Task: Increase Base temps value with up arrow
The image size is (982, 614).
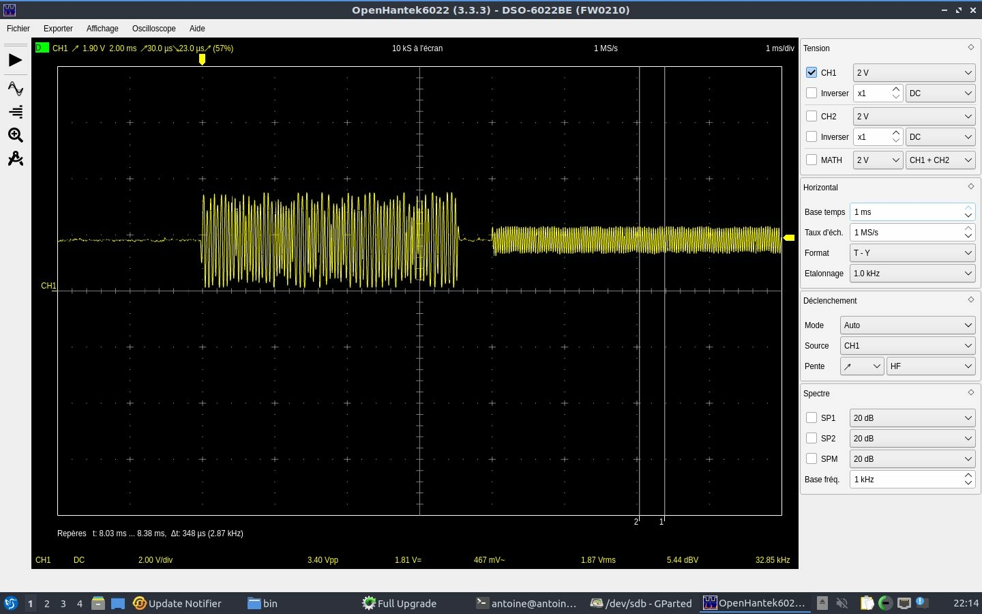Action: (968, 207)
